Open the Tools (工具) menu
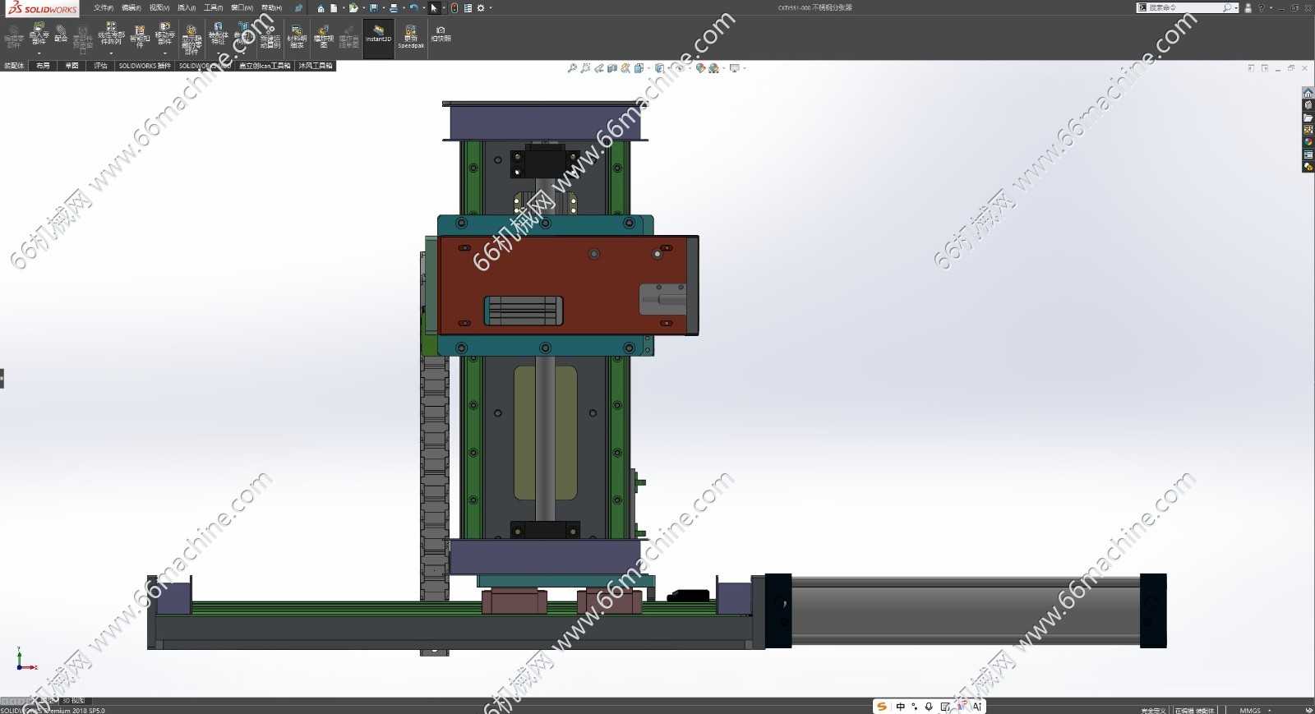This screenshot has width=1315, height=714. (x=213, y=8)
